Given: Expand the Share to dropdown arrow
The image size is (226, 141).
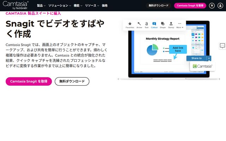Looking at the screenshot, I should (x=209, y=58).
